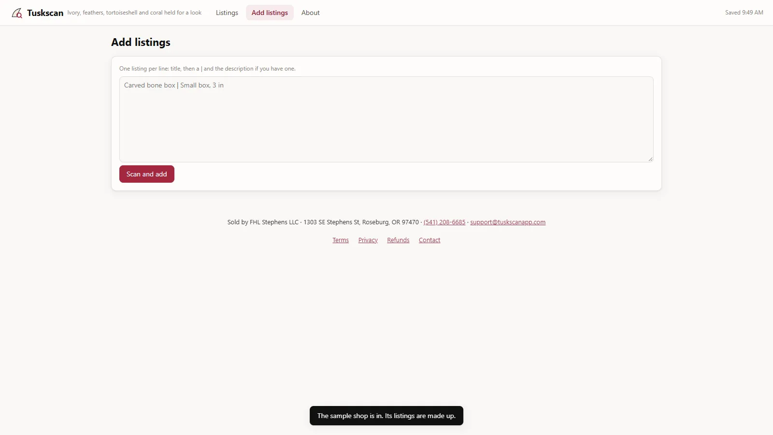Call the (541) 208-6685 phone link
The width and height of the screenshot is (773, 435).
pos(444,222)
